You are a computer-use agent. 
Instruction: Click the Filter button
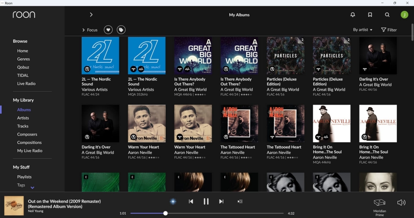pyautogui.click(x=389, y=30)
